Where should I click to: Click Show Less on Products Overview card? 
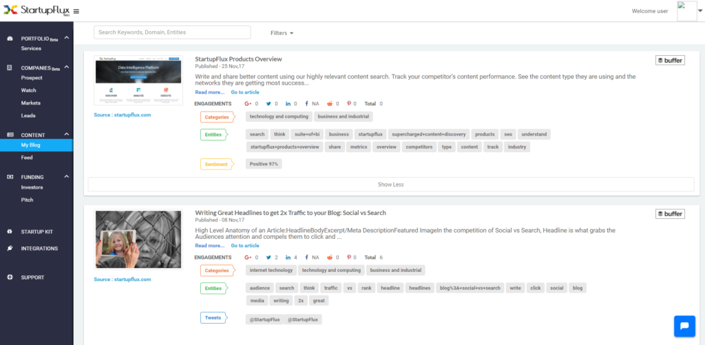click(x=391, y=185)
